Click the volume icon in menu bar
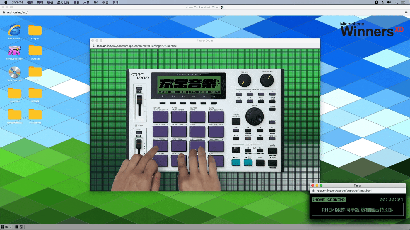The image size is (410, 230). coord(389,2)
